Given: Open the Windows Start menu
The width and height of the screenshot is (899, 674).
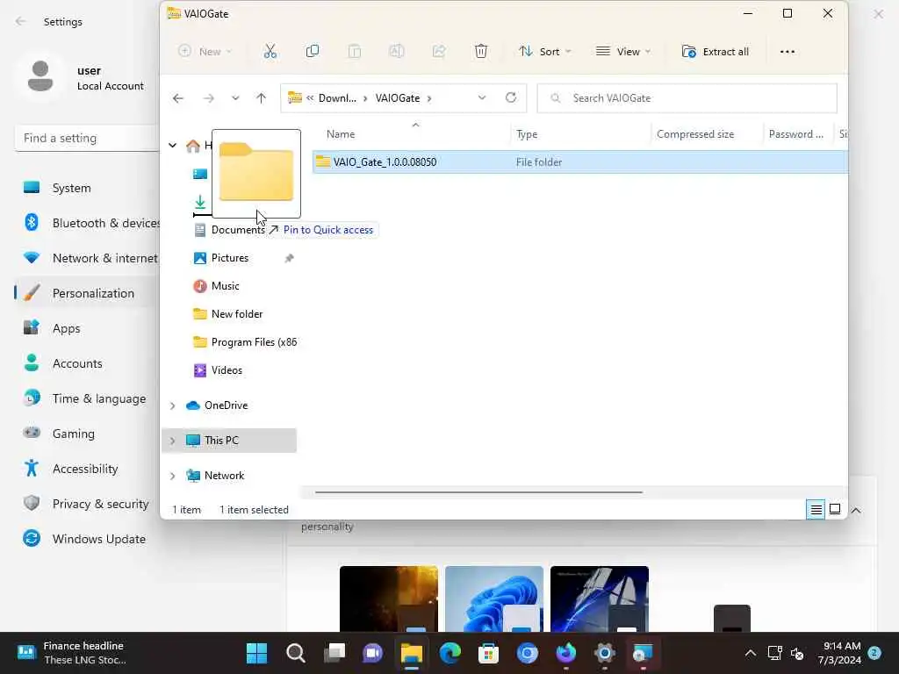Looking at the screenshot, I should point(256,653).
